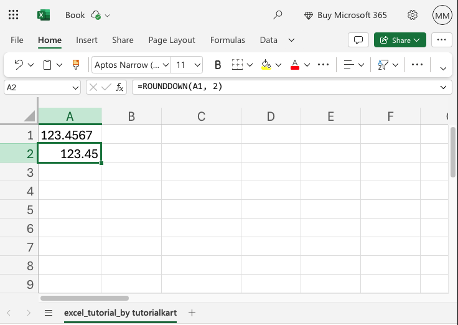The image size is (458, 325).
Task: Open the fill color dropdown arrow
Action: tap(278, 65)
